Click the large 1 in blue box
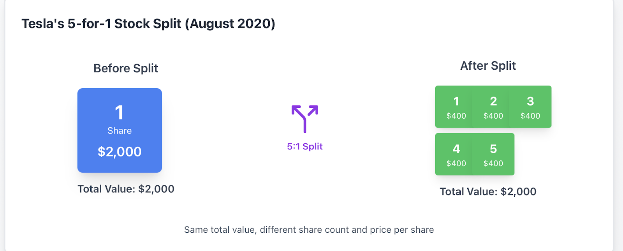This screenshot has height=251, width=623. (x=119, y=113)
